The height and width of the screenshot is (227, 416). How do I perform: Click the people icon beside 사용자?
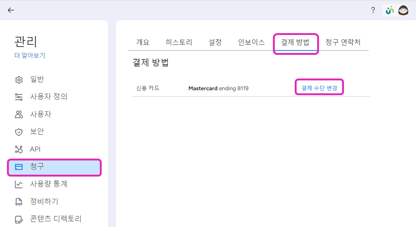click(x=19, y=114)
